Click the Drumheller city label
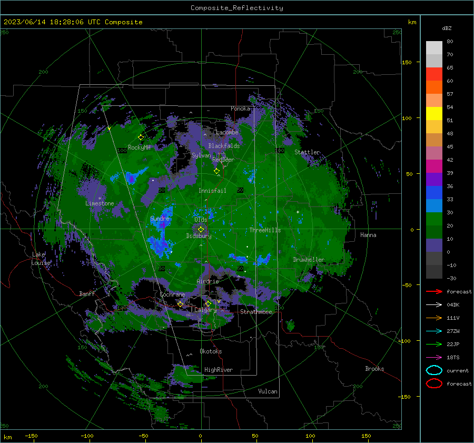 [x=309, y=260]
